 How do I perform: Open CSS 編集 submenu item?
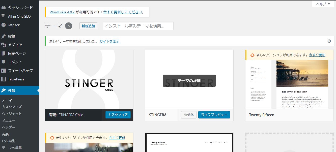(9, 141)
